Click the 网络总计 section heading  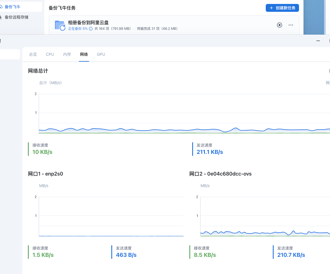pyautogui.click(x=38, y=71)
